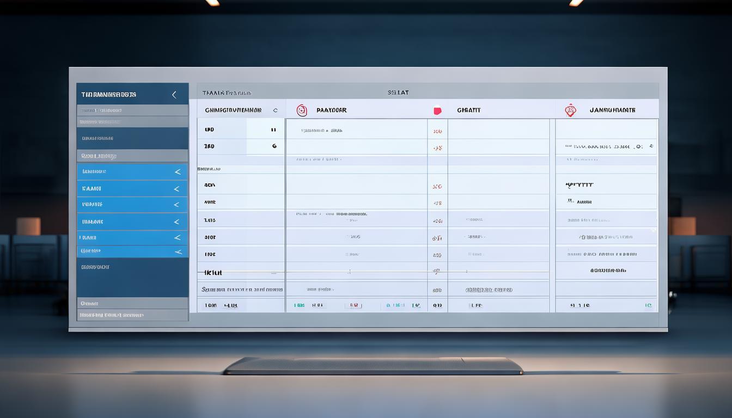This screenshot has height=418, width=732.
Task: Collapse the sidebar using the header chevron
Action: pos(174,95)
